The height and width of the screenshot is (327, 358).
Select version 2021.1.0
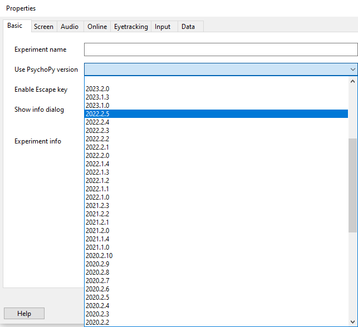click(216, 247)
